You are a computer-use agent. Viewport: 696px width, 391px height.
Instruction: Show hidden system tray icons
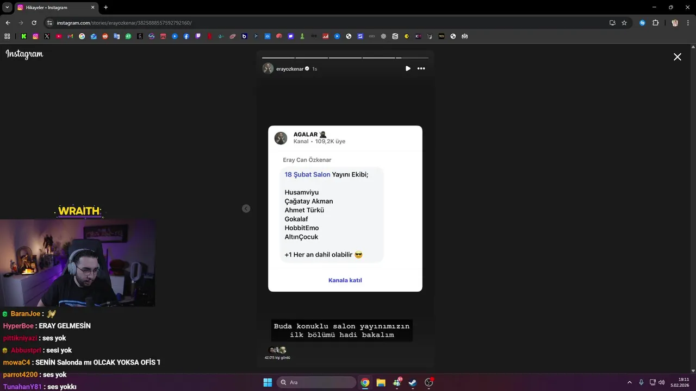pyautogui.click(x=630, y=382)
